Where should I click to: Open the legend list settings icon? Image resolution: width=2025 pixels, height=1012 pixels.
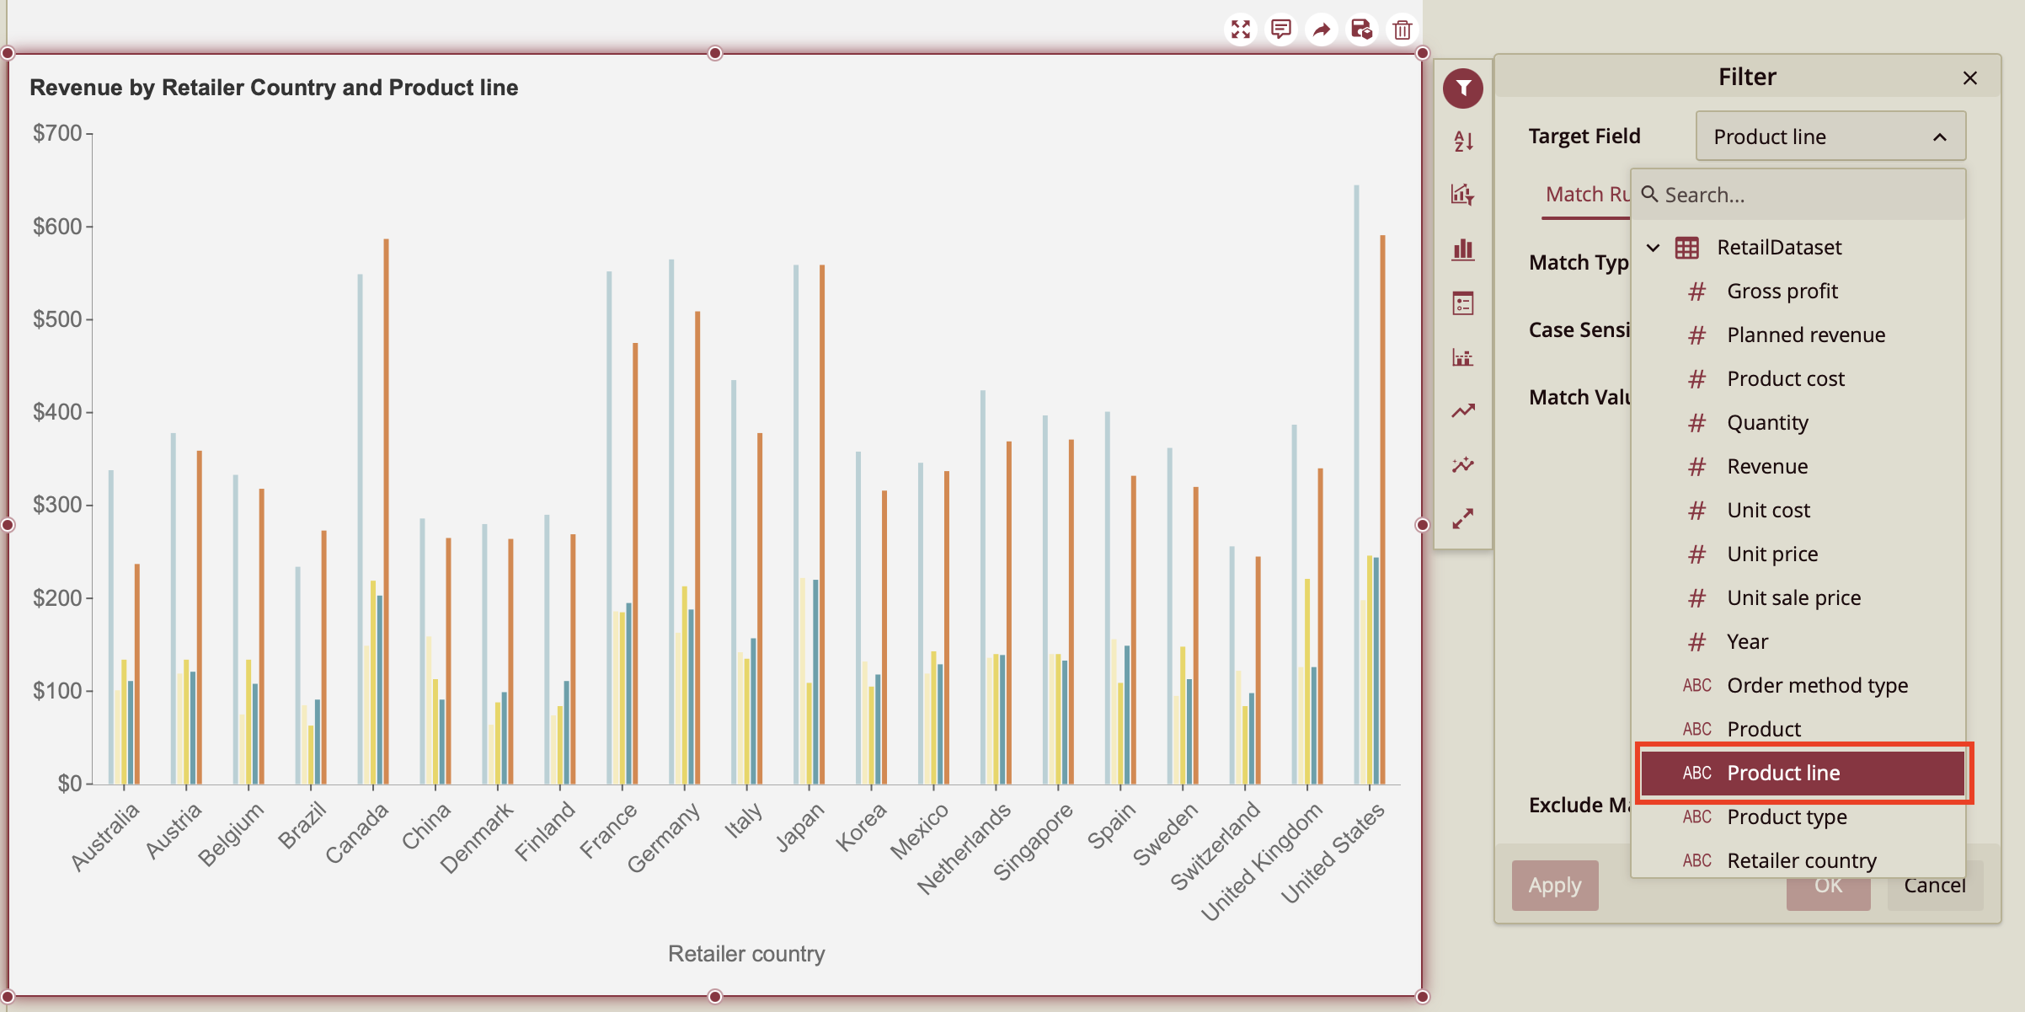click(x=1463, y=303)
